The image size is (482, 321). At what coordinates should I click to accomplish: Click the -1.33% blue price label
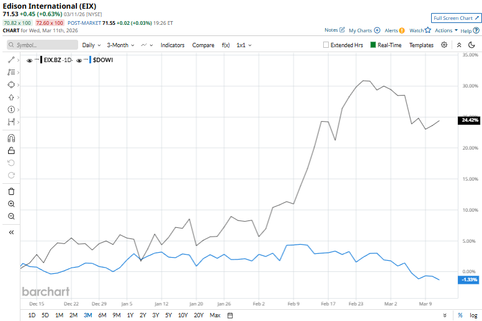(468, 280)
